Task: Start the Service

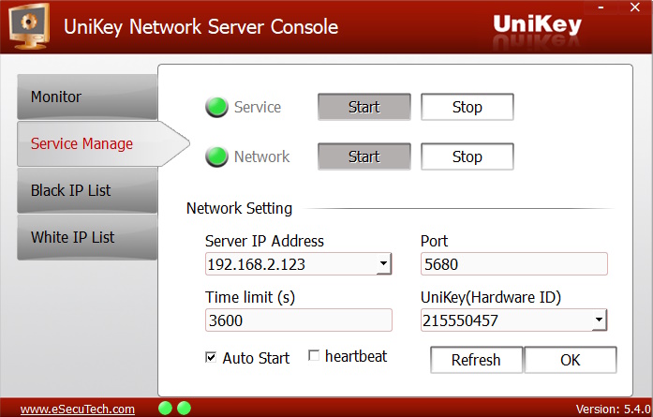Action: [364, 107]
